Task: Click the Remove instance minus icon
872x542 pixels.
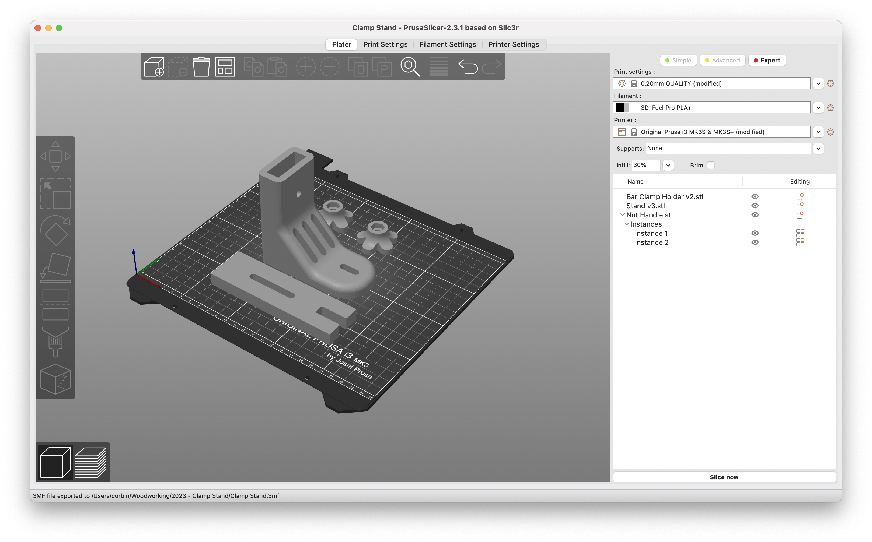Action: pos(330,67)
